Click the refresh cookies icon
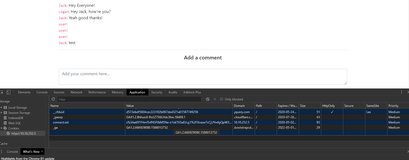The height and width of the screenshot is (160, 409). [x=53, y=99]
